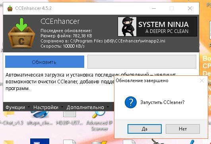Expand the Дополнительно dropdown arrow
211x144 pixels.
tap(108, 107)
